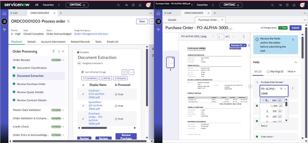This screenshot has height=143, width=308.
Task: Open the activity pulse icon in right sidebar
Action: [158, 30]
